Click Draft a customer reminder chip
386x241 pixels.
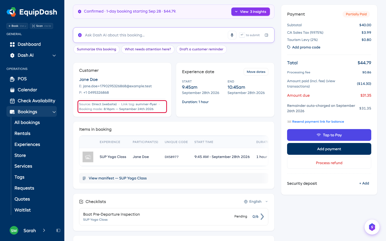coord(201,49)
